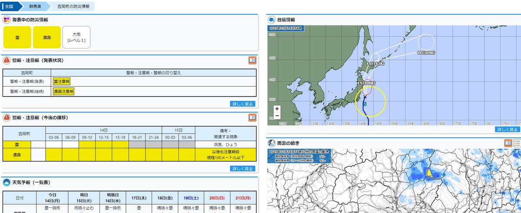Click the 雷注意報 yellow label
Image resolution: width=521 pixels, height=213 pixels.
tap(62, 81)
